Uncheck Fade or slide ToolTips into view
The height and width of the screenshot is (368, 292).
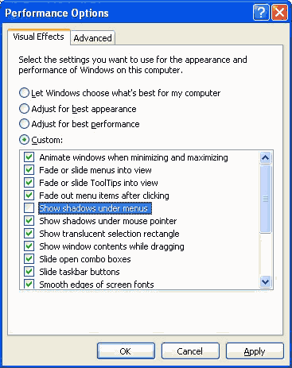(29, 183)
